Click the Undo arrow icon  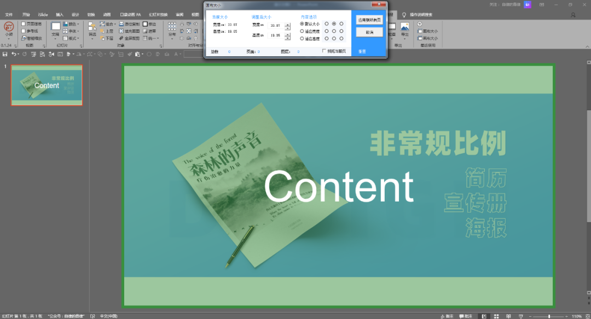pos(14,54)
